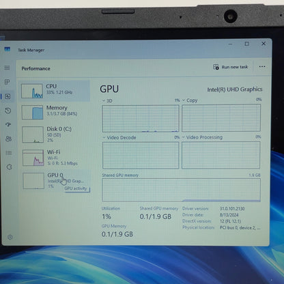284x284 pixels.
Task: Open the Users page icon
Action: pos(8,139)
